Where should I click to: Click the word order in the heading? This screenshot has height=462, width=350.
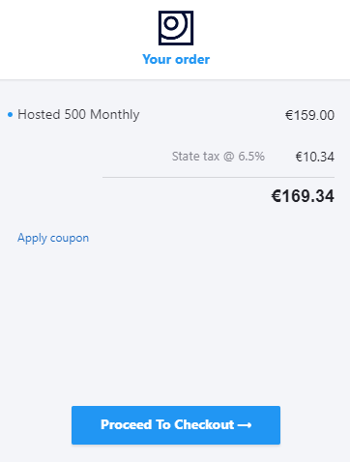coord(192,59)
